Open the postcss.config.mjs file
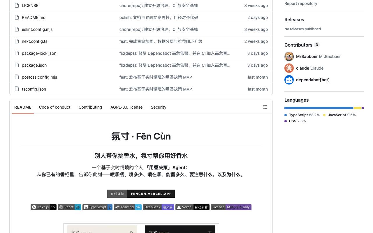Viewport: 373px width, 233px height. (40, 77)
